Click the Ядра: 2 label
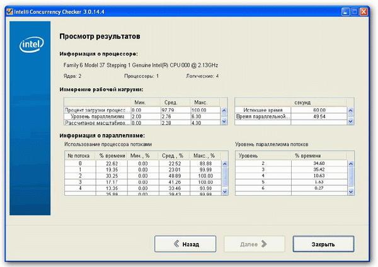The image size is (378, 267). coord(72,76)
